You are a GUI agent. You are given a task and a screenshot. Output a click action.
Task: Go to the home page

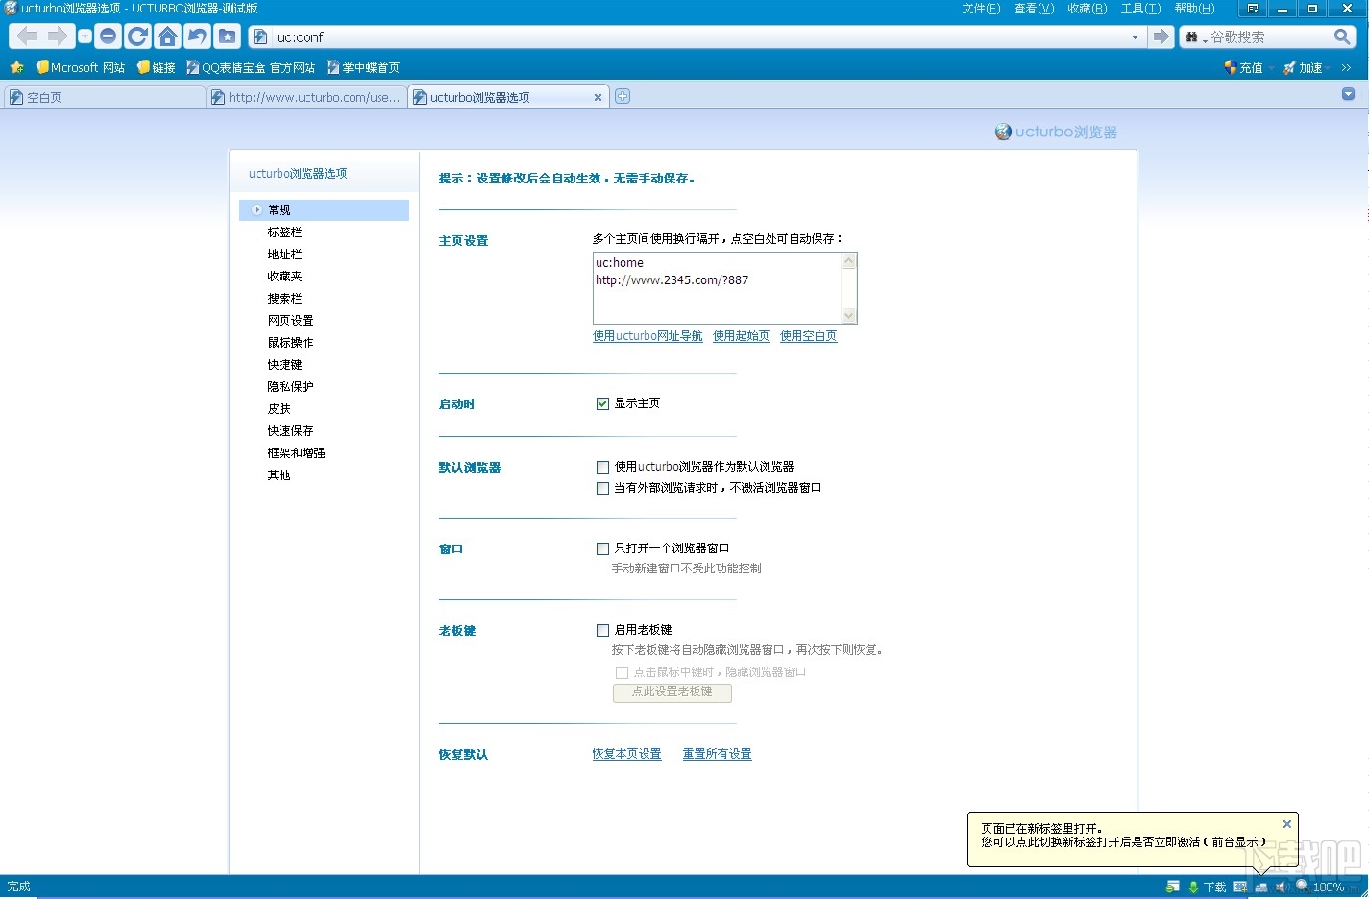[167, 36]
